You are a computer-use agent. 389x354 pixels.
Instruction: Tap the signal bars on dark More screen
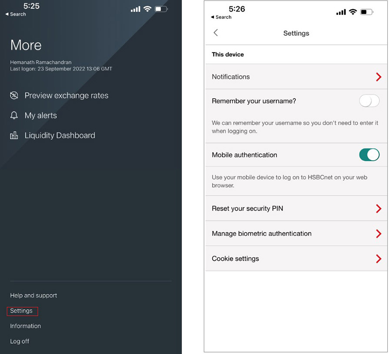click(136, 9)
